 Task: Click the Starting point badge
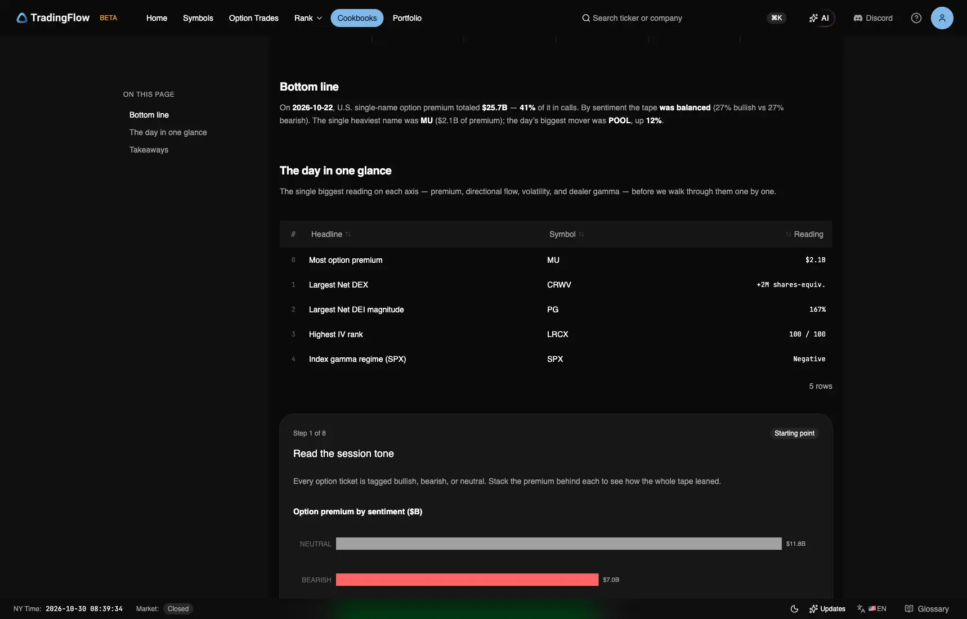coord(794,433)
